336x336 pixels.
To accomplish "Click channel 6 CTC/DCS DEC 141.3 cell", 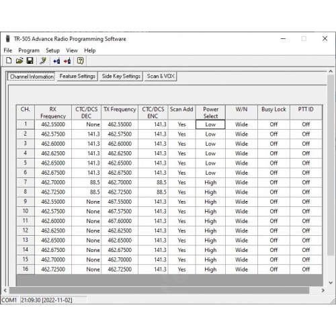I will (87, 173).
